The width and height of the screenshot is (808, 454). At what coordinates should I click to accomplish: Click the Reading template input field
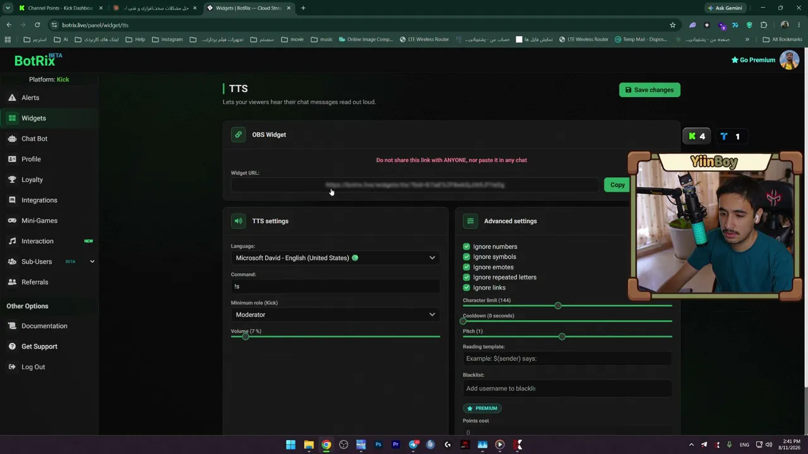click(x=567, y=358)
